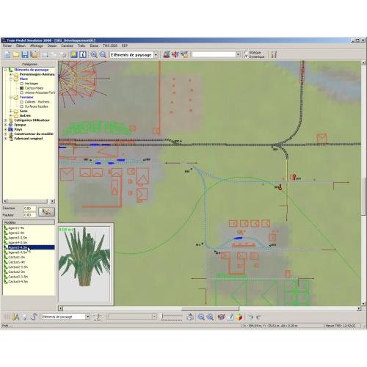Click the bottom toolbar zoom out magnifier
Screen dimensions: 367x367
pos(201,317)
